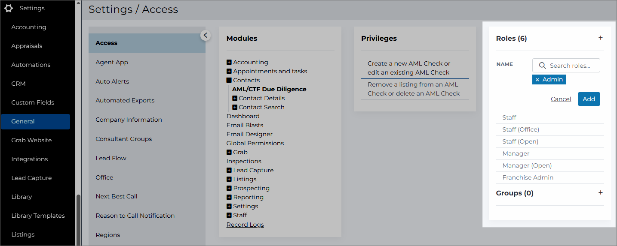Expand the Lead Capture module node

[229, 170]
